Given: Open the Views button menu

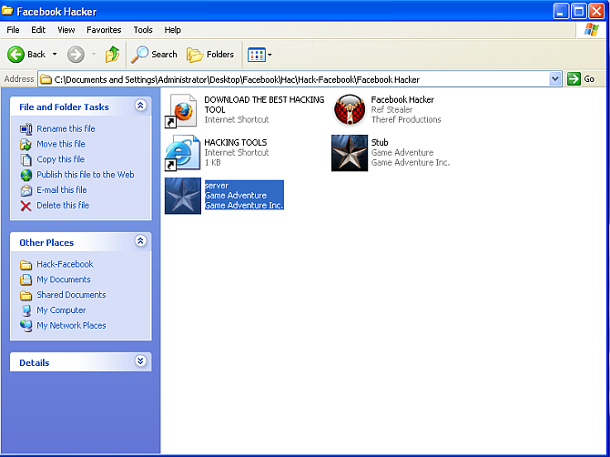Looking at the screenshot, I should (x=259, y=55).
